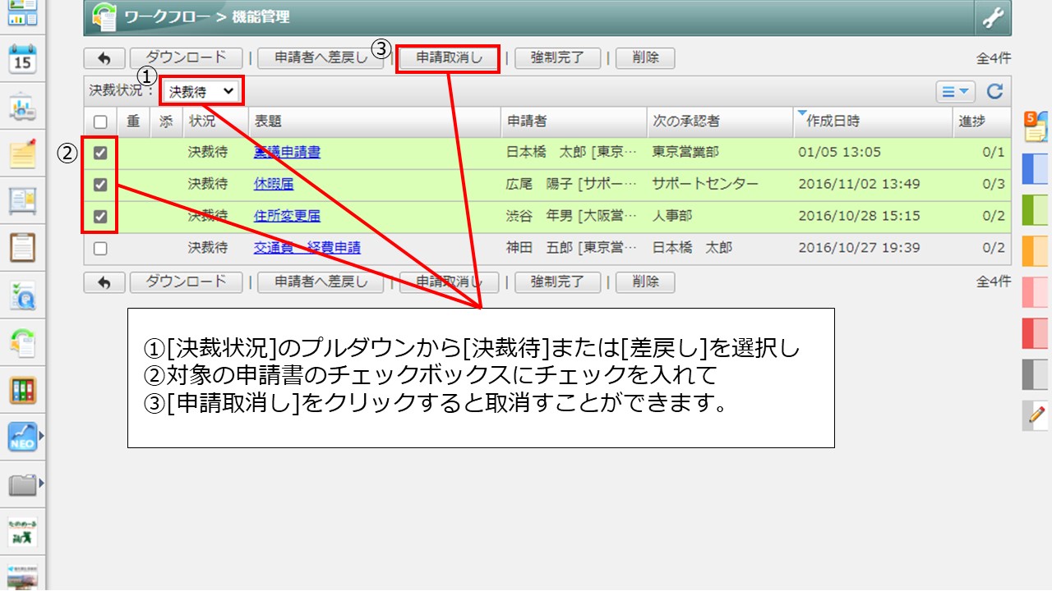Viewport: 1052px width, 591px height.
Task: Open the sticky notes icon with badge 5
Action: (x=1036, y=127)
